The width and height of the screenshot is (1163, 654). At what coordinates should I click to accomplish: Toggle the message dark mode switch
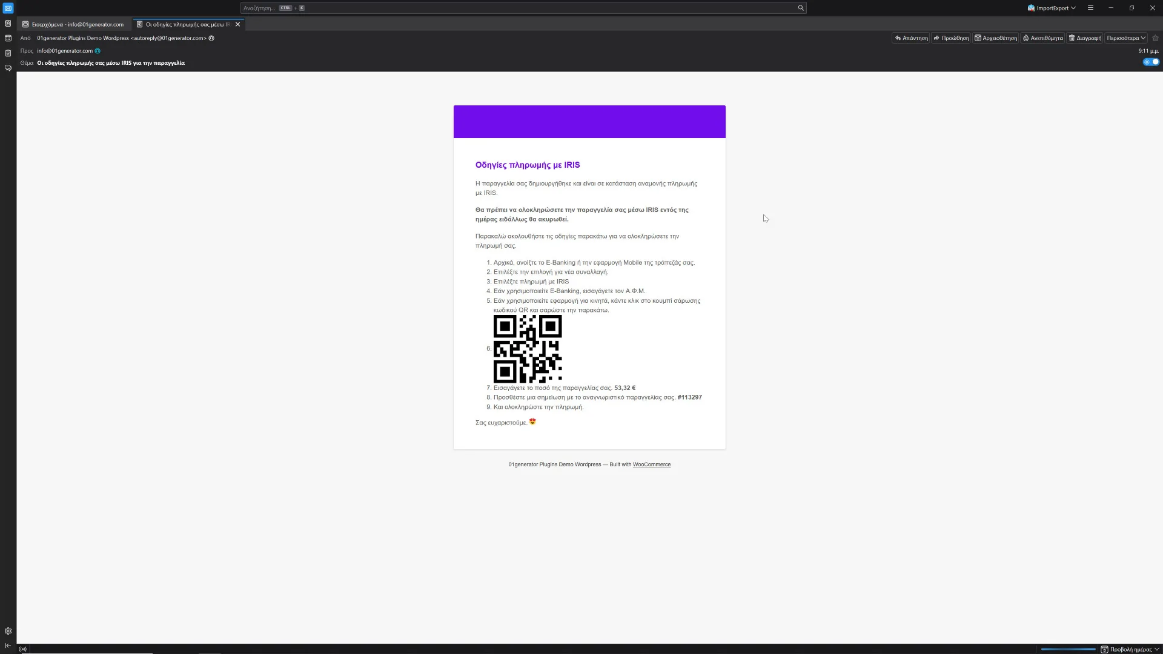[1151, 62]
